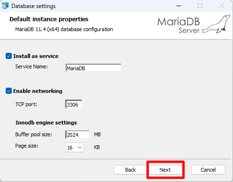
Task: Click the Back button
Action: click(130, 170)
